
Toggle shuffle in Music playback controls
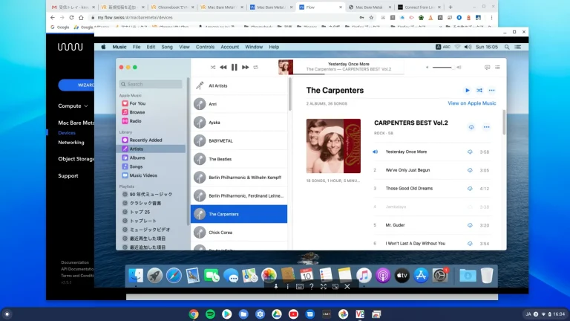tap(213, 68)
